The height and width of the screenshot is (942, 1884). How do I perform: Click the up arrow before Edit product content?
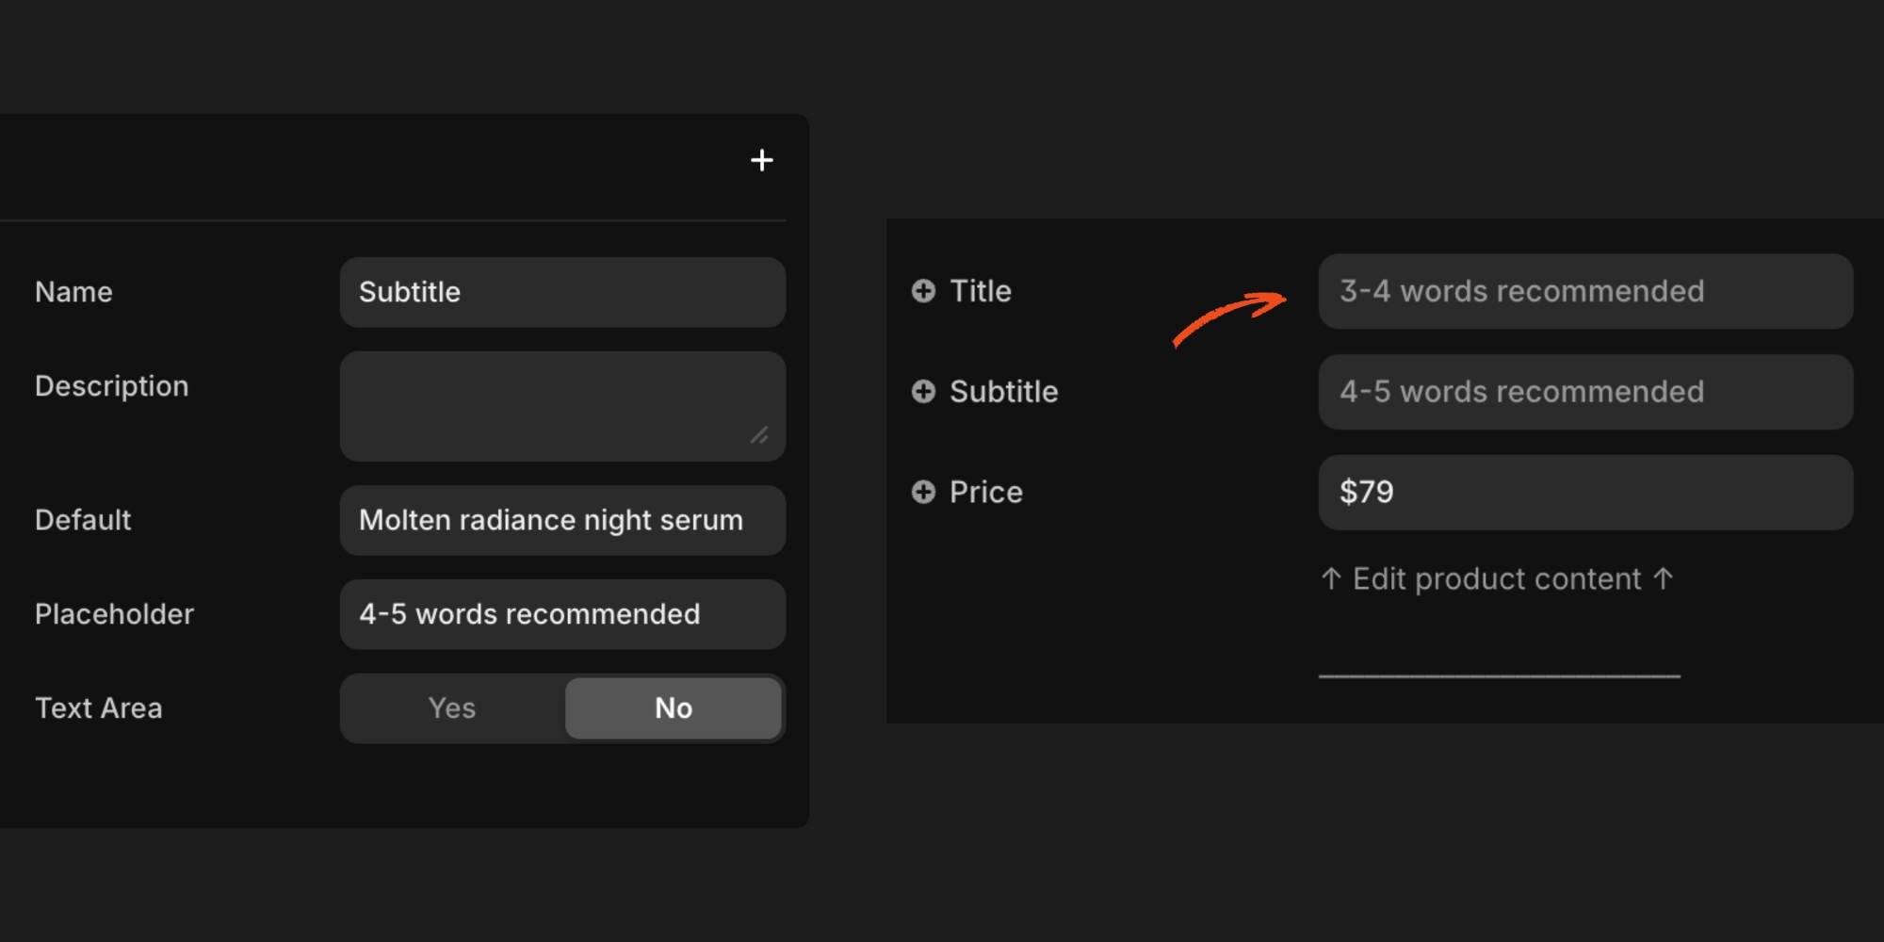tap(1329, 578)
